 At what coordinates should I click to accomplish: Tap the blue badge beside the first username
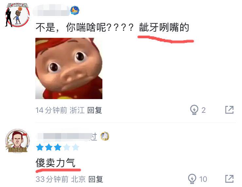[x=75, y=10]
